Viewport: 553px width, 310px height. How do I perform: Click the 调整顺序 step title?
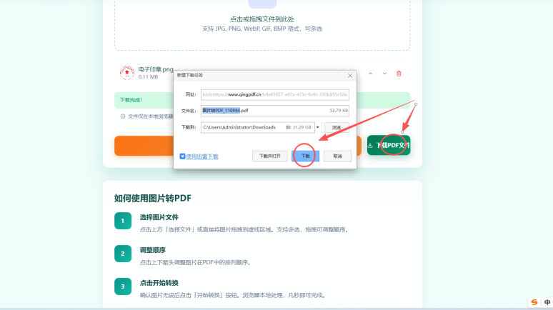(x=153, y=250)
